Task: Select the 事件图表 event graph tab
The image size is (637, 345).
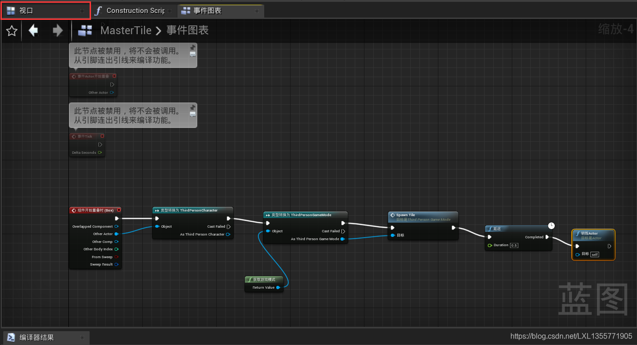Action: [x=221, y=11]
